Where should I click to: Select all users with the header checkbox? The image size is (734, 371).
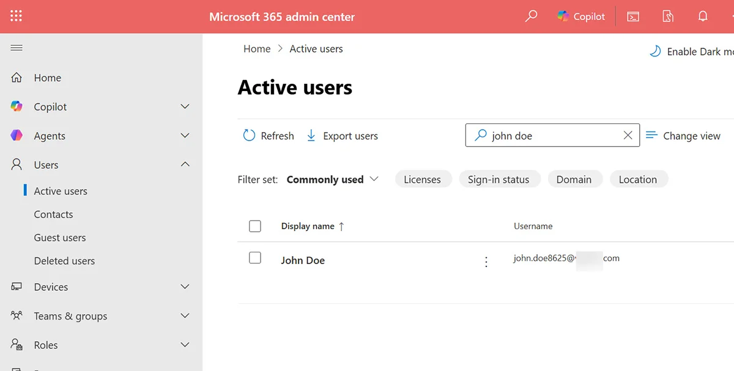(255, 226)
